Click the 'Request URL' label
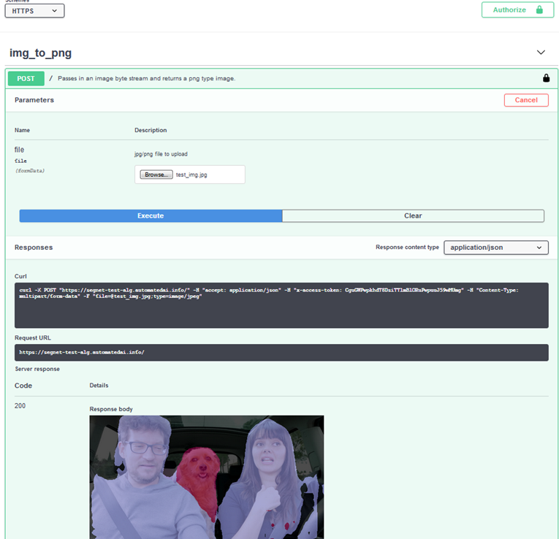 (33, 337)
